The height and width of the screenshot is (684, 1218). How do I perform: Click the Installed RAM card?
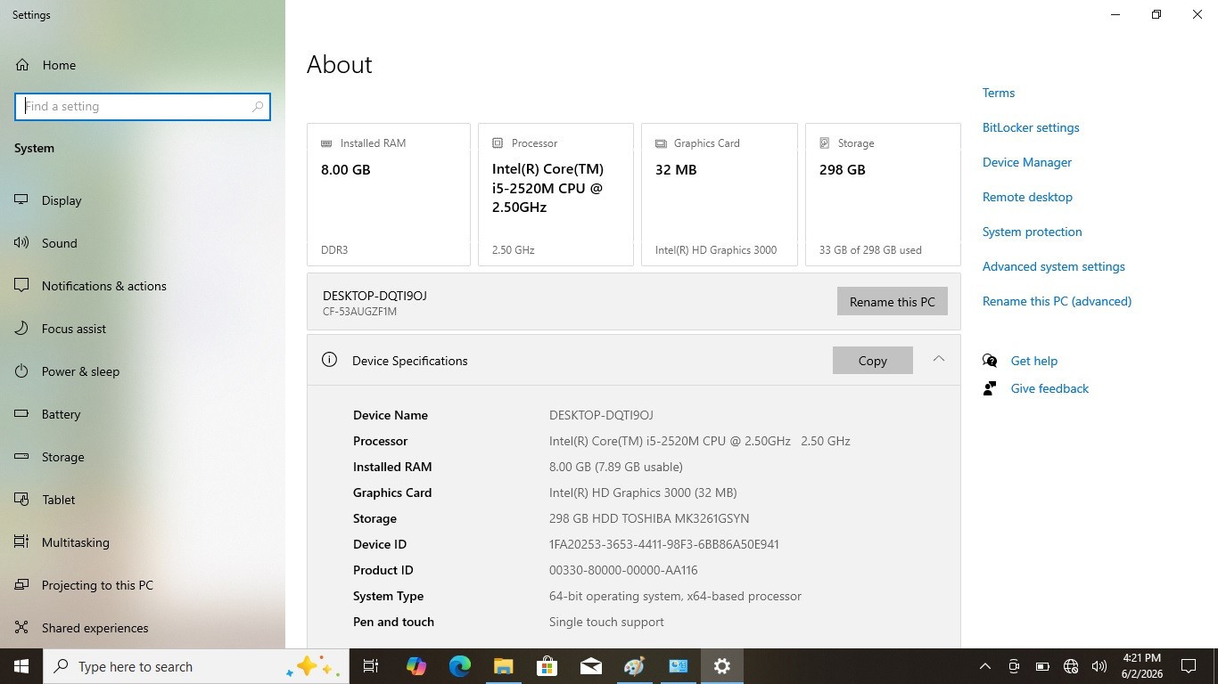[x=389, y=194]
